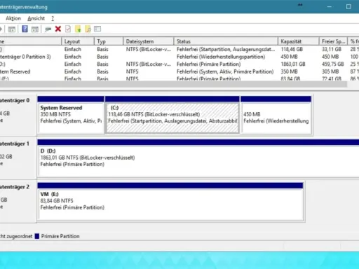Click the blue Help toolbar icon
Screen dimensions: 359x269
(x=25, y=29)
